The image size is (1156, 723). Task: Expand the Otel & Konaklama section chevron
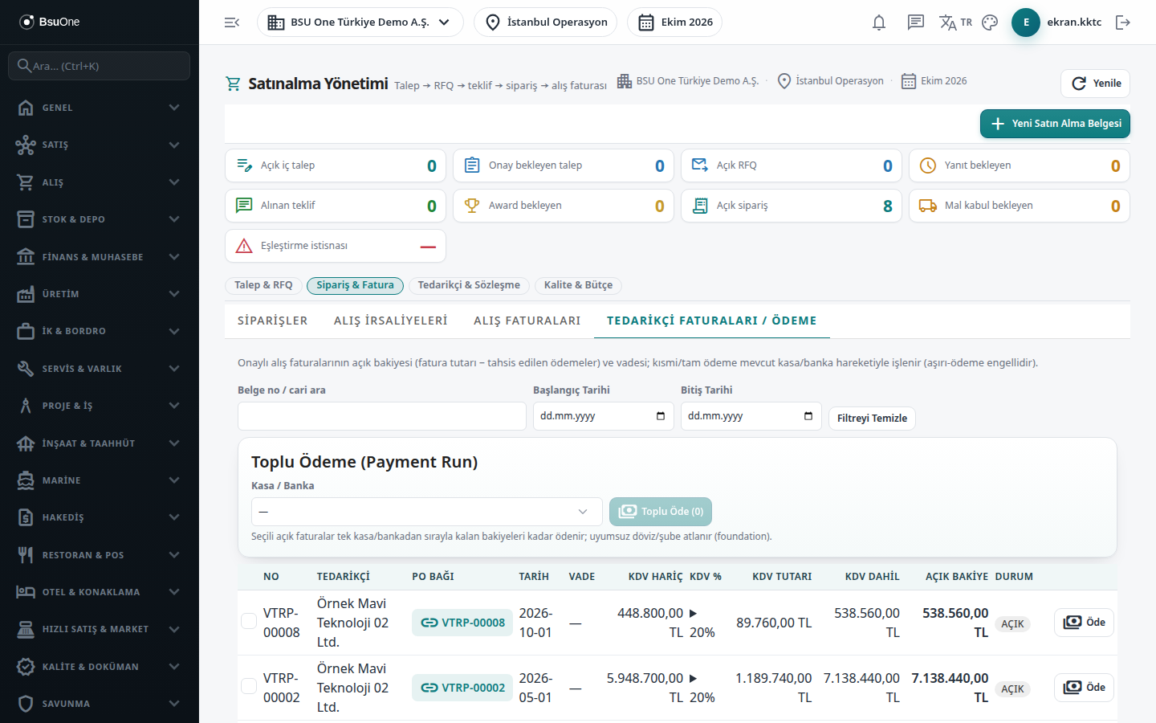[x=174, y=592]
